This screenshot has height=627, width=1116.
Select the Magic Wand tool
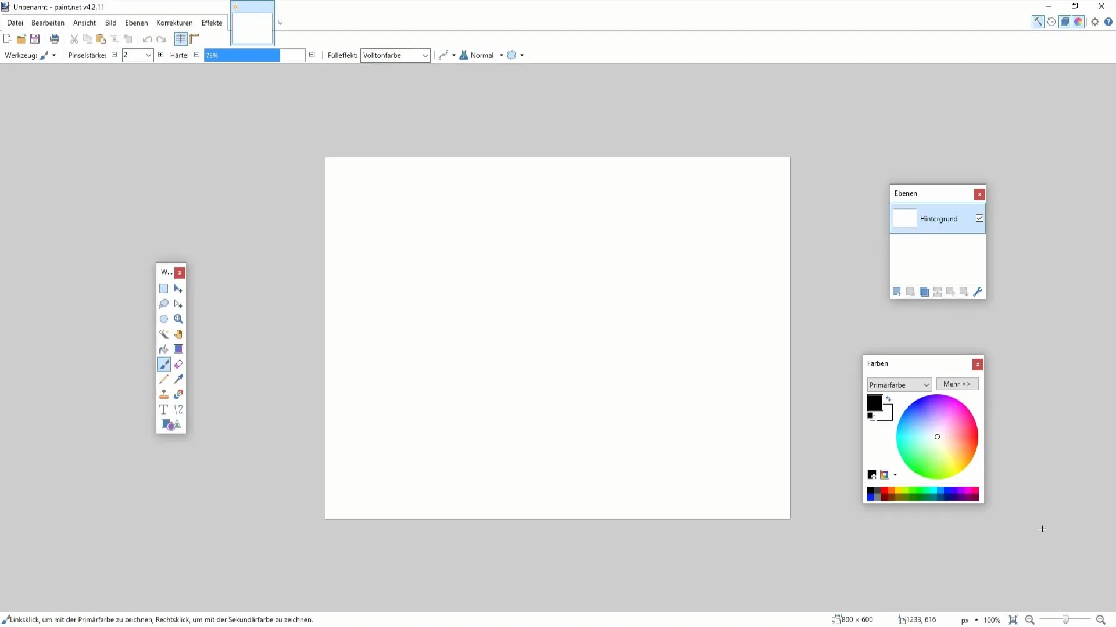tap(164, 334)
